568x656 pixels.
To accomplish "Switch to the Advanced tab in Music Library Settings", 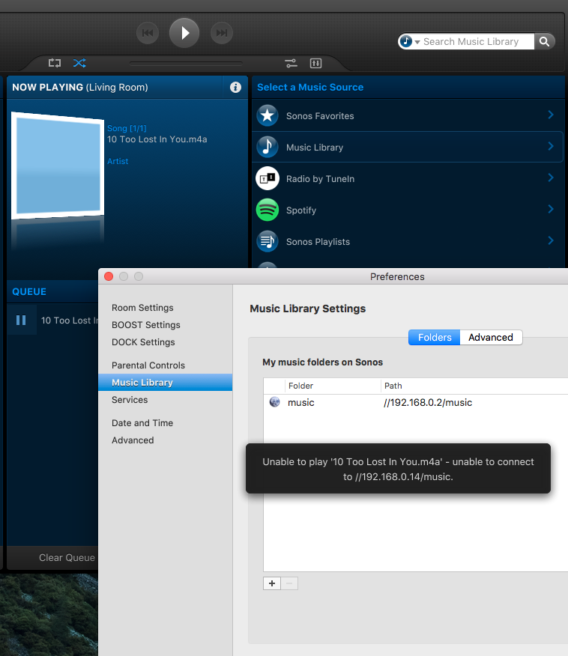I will [x=491, y=337].
